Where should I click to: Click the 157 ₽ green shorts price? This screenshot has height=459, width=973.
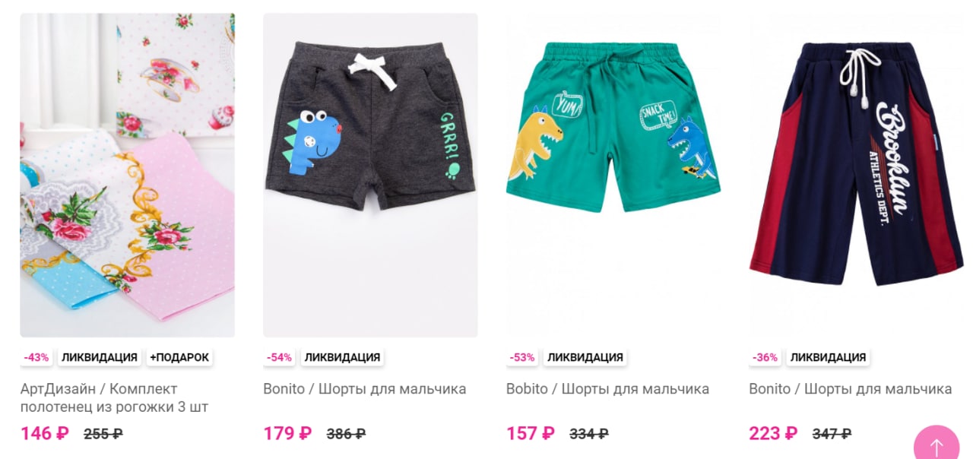[x=531, y=434]
